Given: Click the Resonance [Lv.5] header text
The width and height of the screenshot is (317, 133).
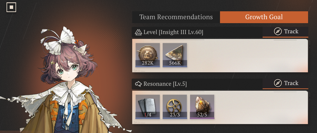Looking at the screenshot, I should (x=165, y=84).
